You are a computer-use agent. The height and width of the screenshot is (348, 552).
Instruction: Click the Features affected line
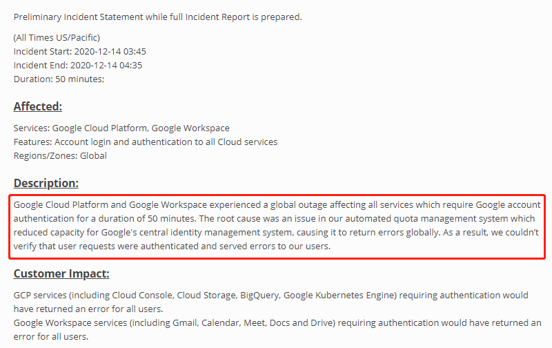pyautogui.click(x=146, y=142)
